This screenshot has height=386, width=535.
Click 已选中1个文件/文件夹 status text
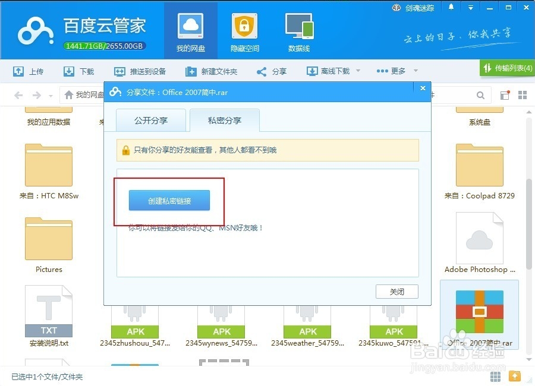(x=47, y=376)
